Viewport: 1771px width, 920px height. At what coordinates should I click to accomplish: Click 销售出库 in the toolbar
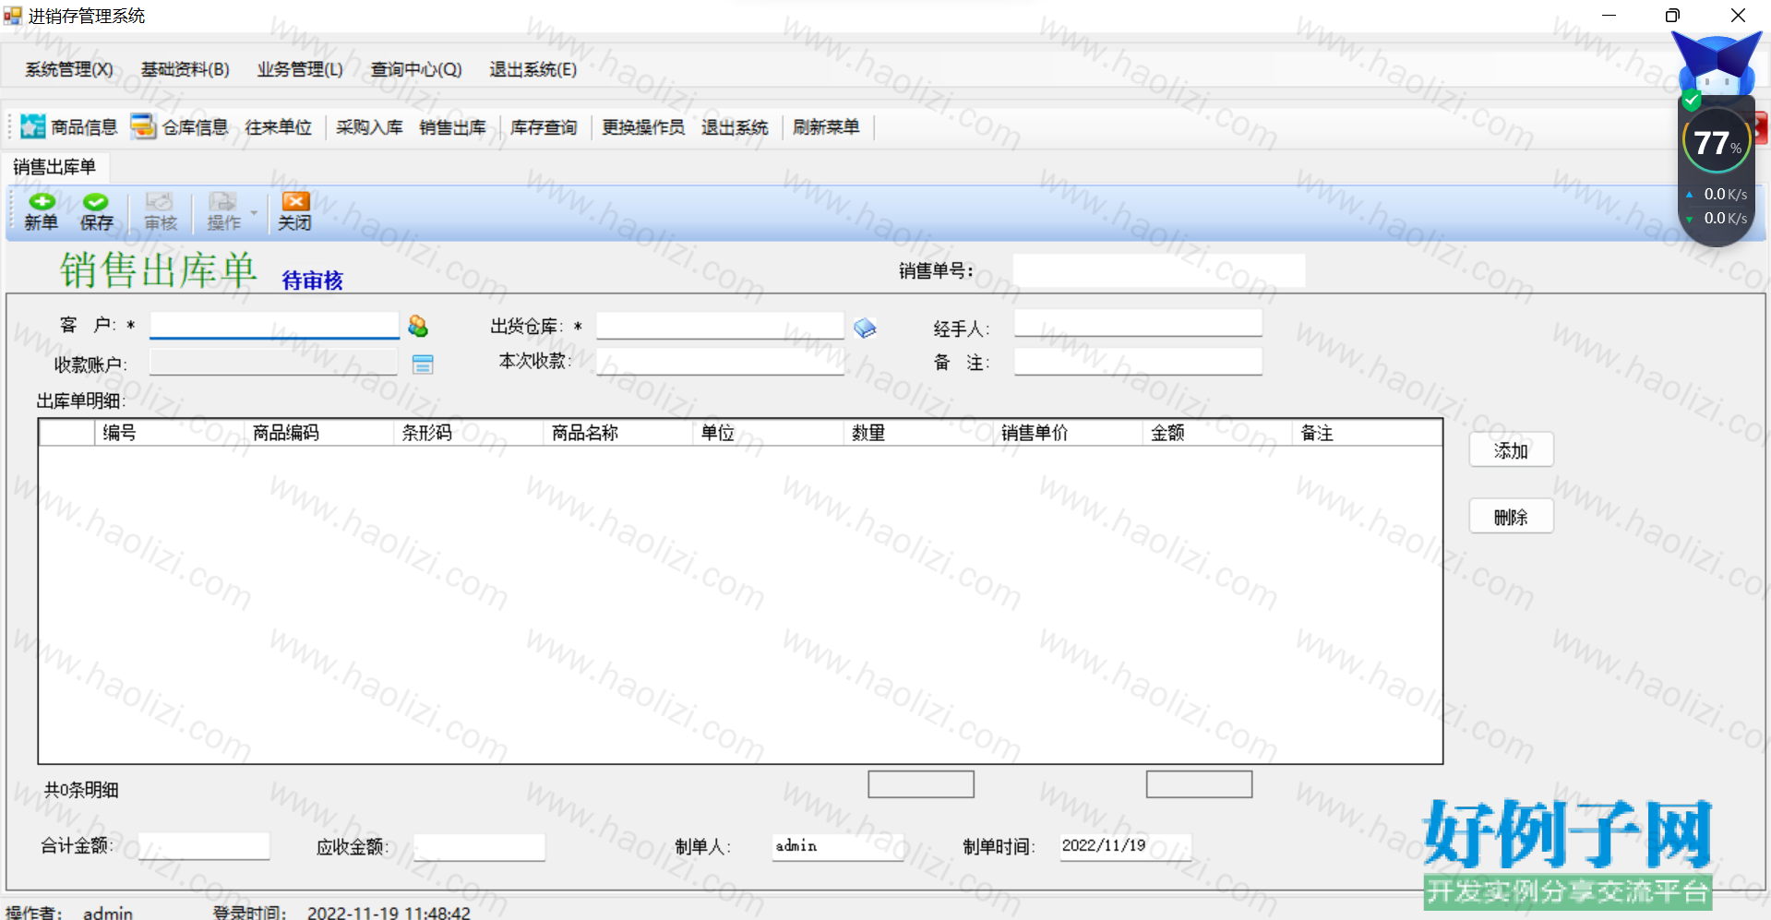452,127
